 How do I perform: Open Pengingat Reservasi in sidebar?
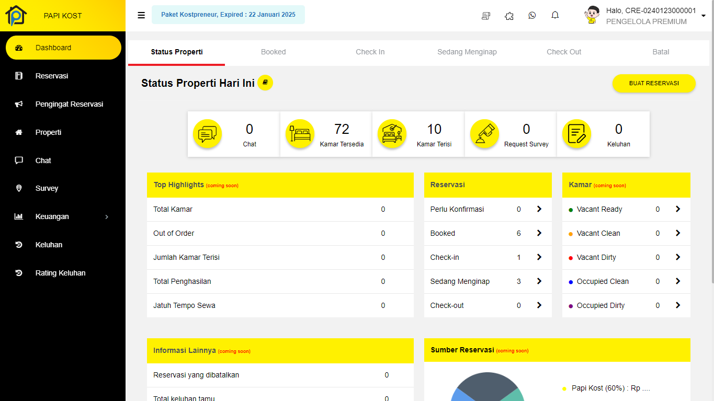[x=69, y=104]
